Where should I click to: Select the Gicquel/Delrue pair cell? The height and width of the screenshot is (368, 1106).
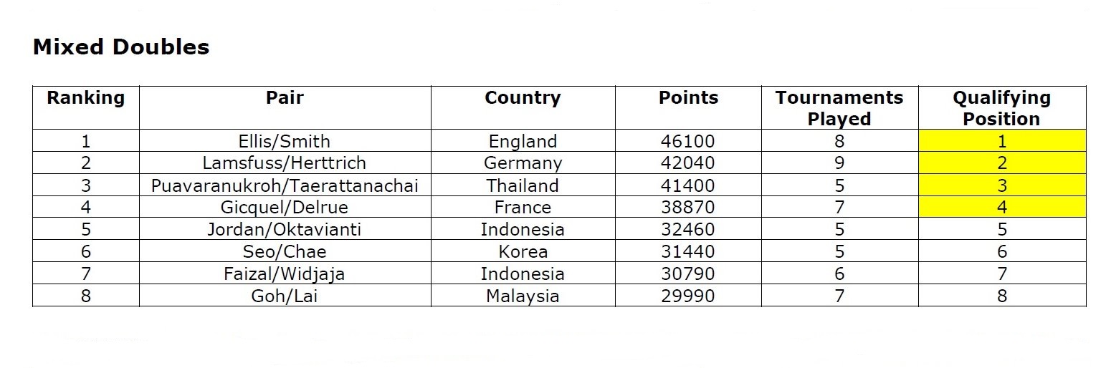[285, 208]
